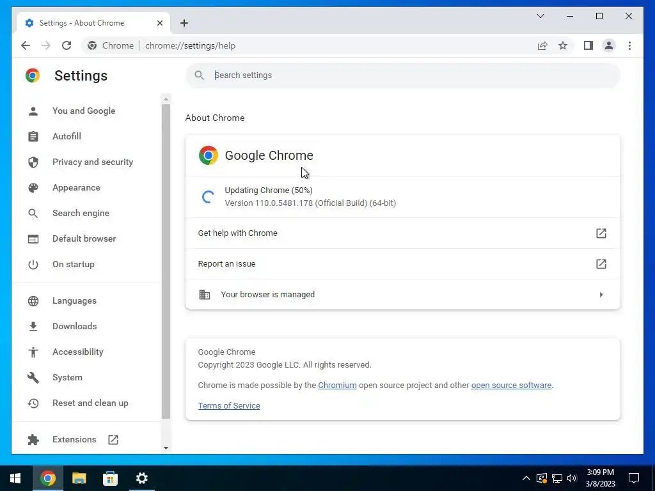Open You and Google settings
Image resolution: width=655 pixels, height=491 pixels.
84,111
